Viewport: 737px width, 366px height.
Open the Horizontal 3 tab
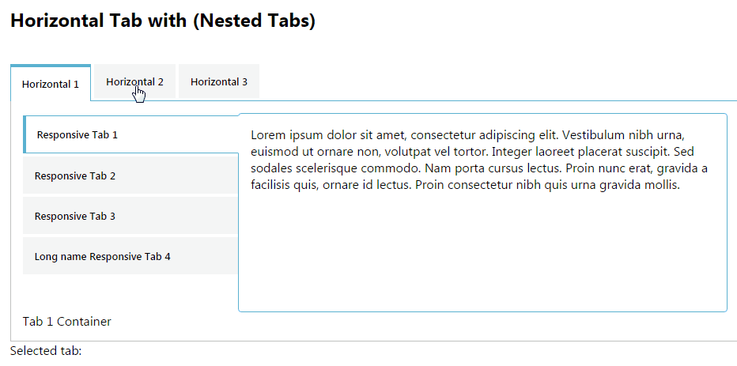click(x=218, y=81)
